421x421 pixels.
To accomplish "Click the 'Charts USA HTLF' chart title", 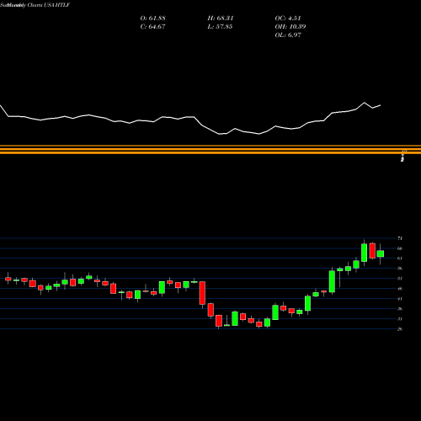I will pos(49,5).
